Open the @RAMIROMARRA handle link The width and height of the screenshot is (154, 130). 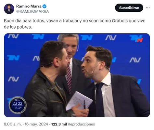32,11
